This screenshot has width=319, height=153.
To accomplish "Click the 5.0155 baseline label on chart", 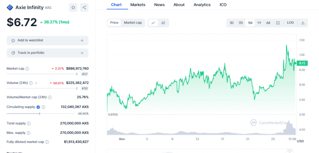I will pyautogui.click(x=113, y=115).
